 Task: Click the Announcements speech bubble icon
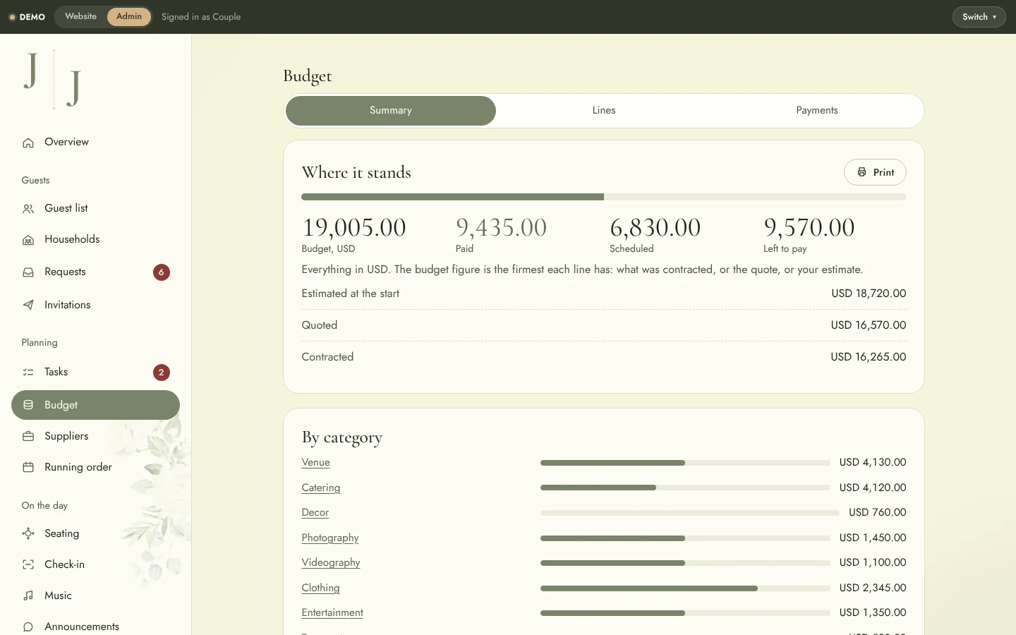(x=28, y=627)
